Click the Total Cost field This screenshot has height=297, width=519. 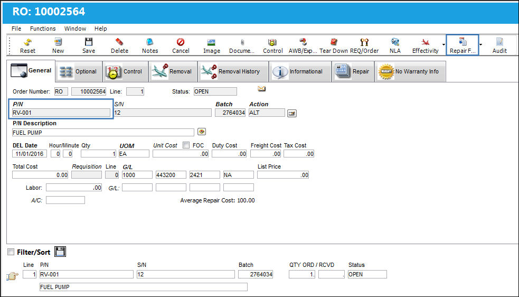(x=40, y=175)
